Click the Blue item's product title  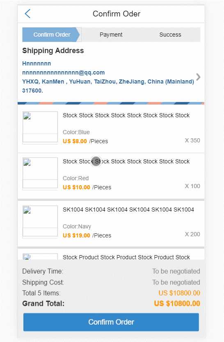pos(126,115)
